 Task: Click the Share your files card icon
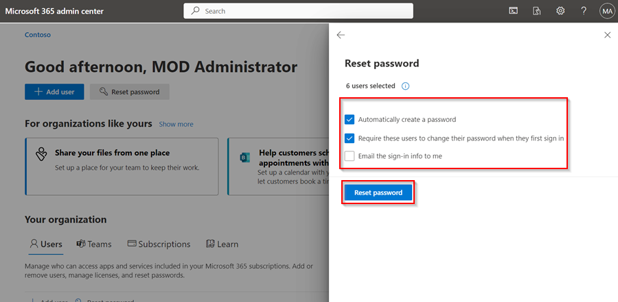click(41, 154)
